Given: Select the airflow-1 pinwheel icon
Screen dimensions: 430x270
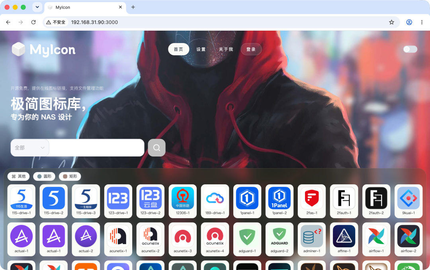Looking at the screenshot, I should pyautogui.click(x=376, y=239).
